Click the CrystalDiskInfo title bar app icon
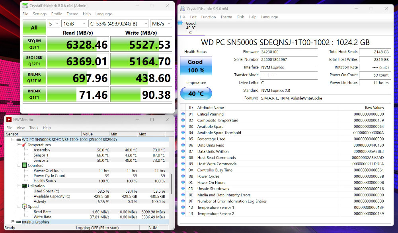The width and height of the screenshot is (398, 233). coord(182,9)
